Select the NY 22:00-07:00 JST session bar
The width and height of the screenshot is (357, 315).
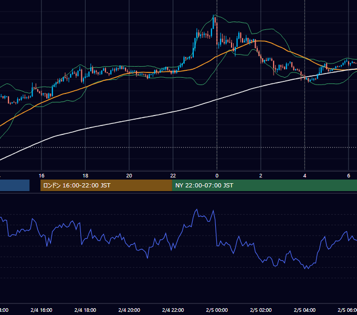(264, 185)
